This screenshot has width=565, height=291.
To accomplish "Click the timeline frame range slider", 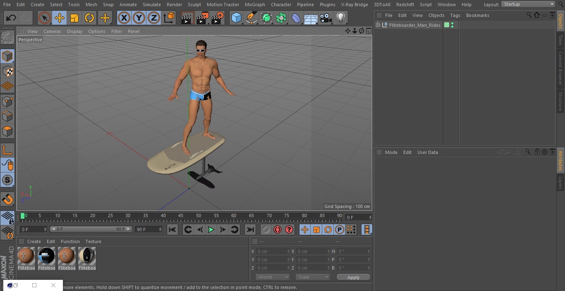I will click(91, 229).
